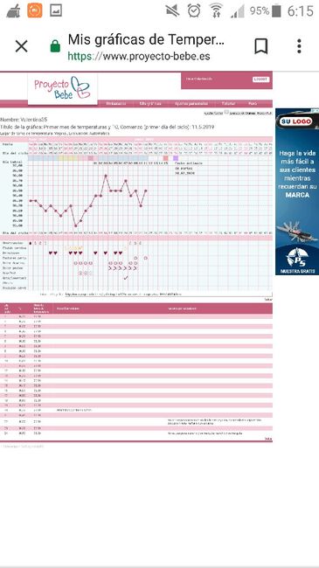
Task: Bookmark this page with the bookmark icon
Action: [261, 46]
